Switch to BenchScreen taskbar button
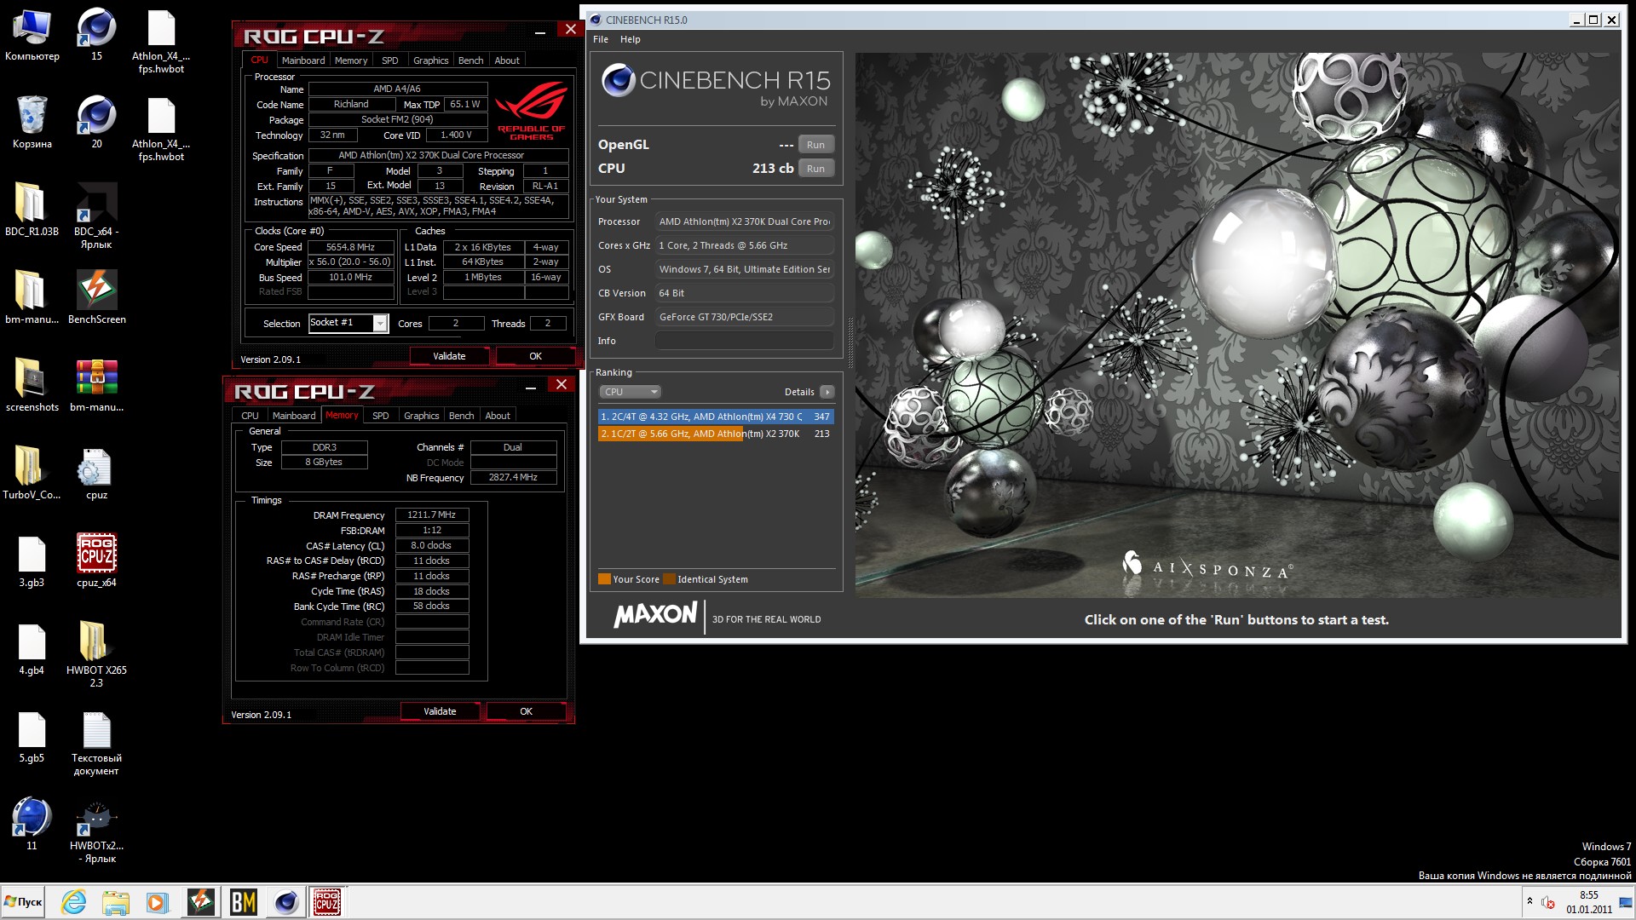The width and height of the screenshot is (1636, 920). pos(201,902)
